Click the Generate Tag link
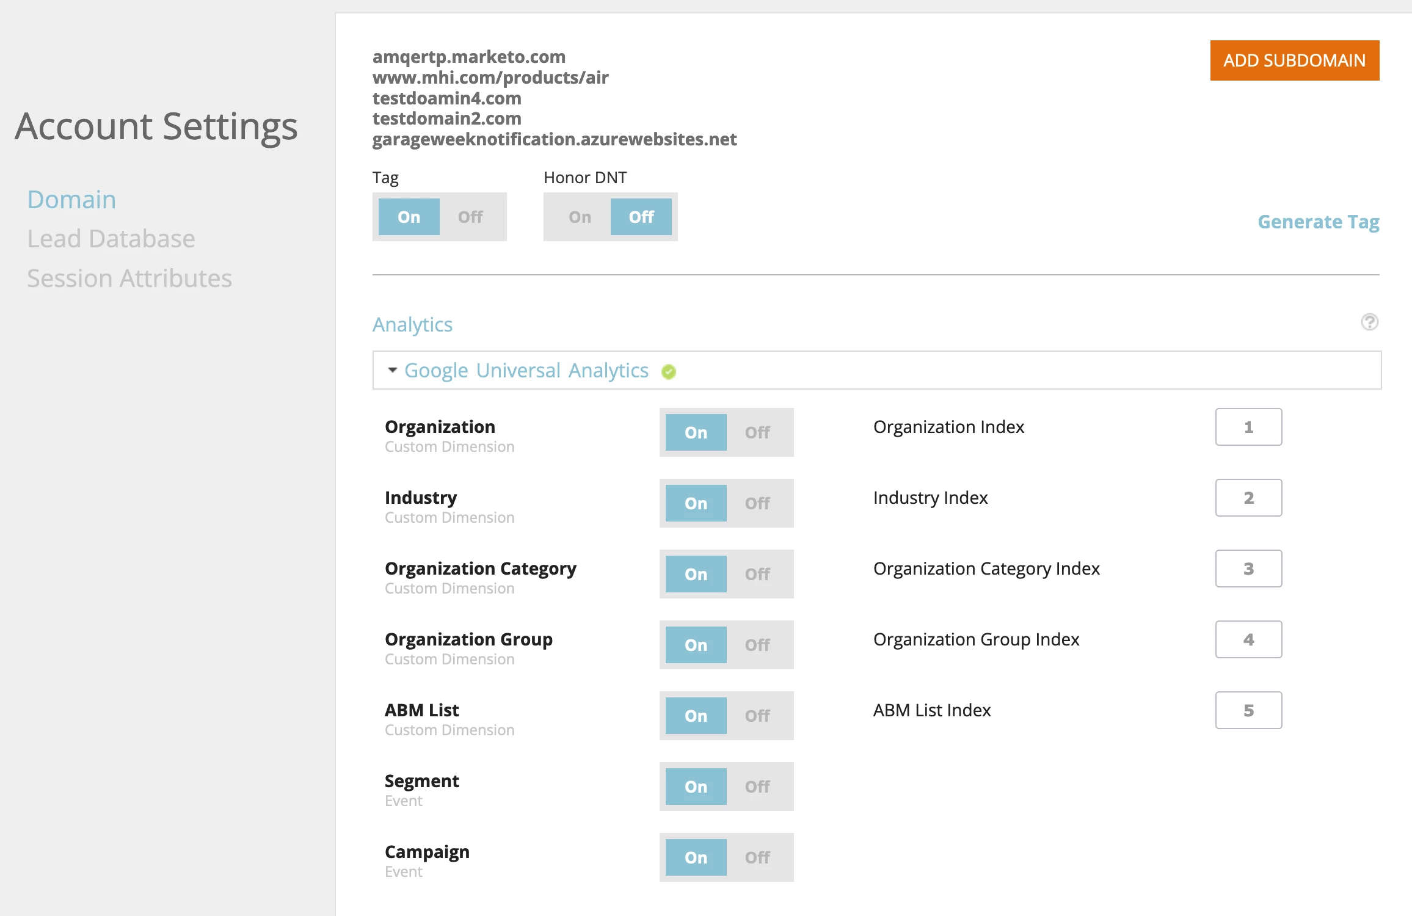Image resolution: width=1412 pixels, height=916 pixels. point(1318,222)
